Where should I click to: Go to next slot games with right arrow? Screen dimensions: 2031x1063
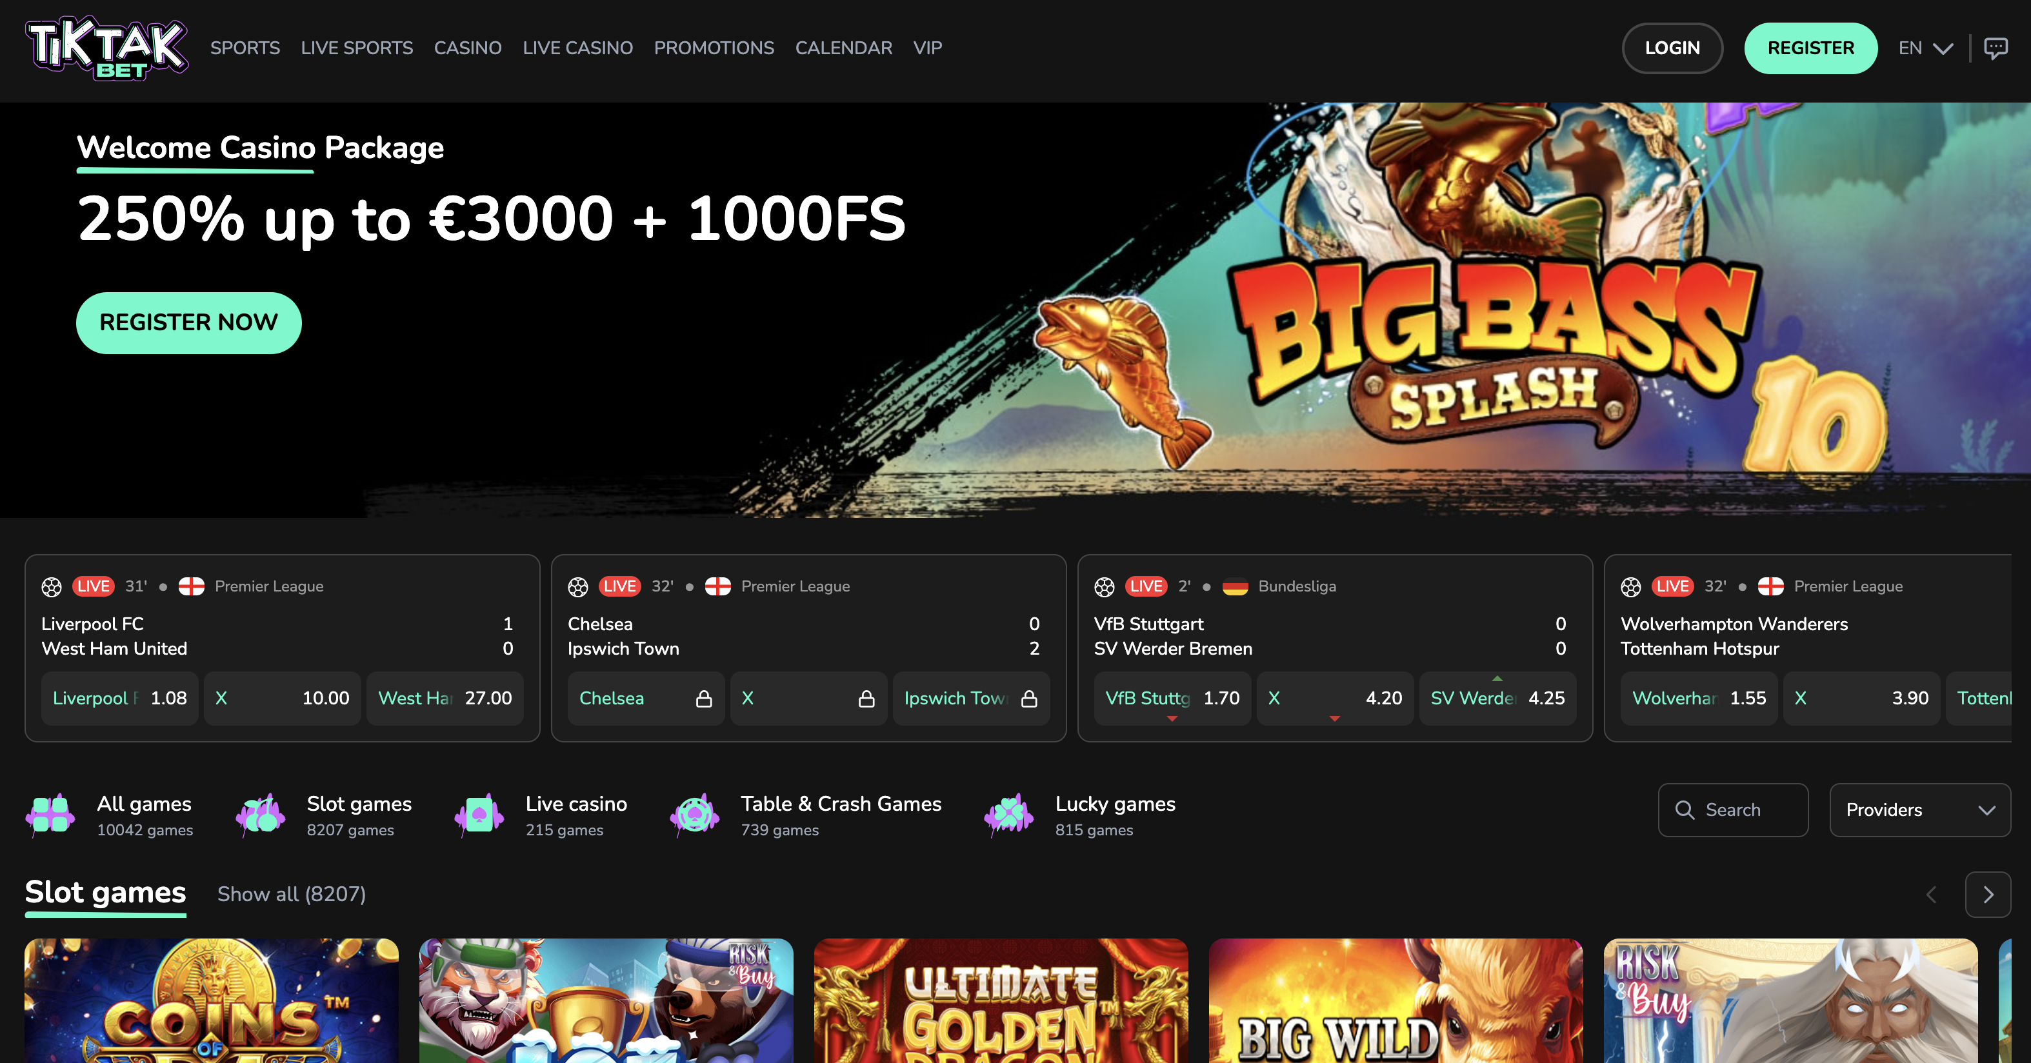(1988, 895)
